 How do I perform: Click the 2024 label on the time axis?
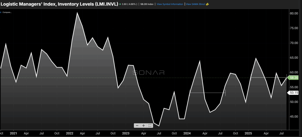tap(187, 133)
